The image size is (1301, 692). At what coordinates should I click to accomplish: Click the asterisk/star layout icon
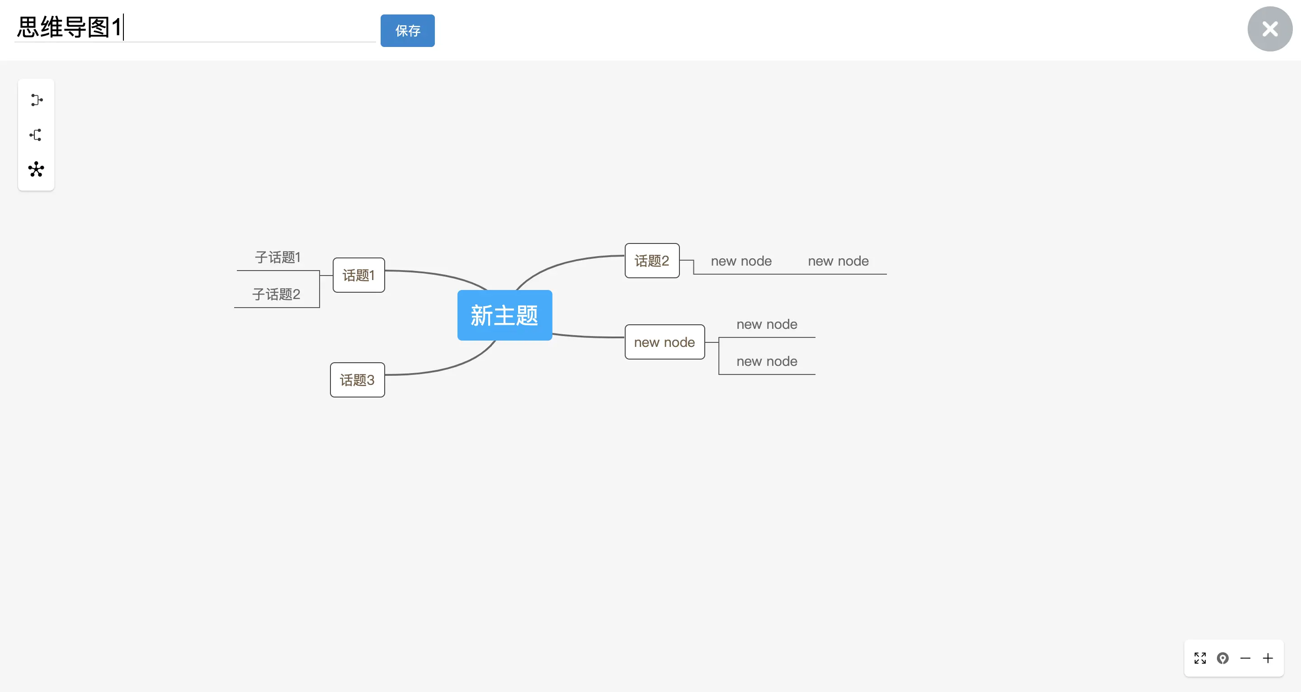[36, 168]
